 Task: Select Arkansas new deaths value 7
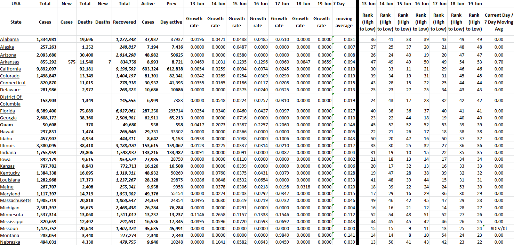coord(109,62)
